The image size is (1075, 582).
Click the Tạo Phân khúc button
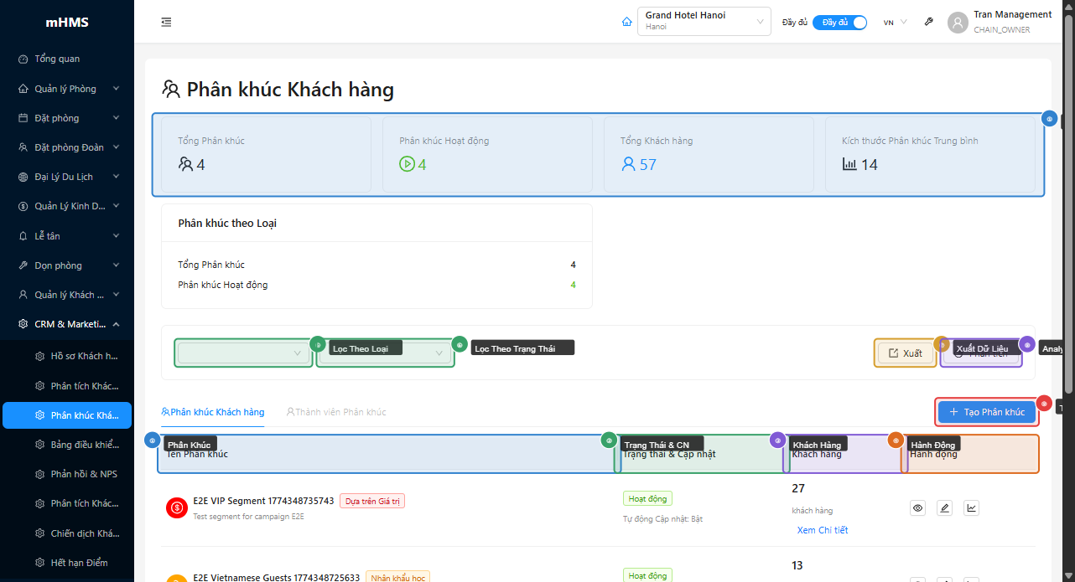pyautogui.click(x=987, y=412)
